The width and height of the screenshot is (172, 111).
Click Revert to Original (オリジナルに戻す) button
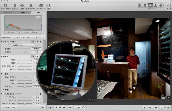coord(9,107)
